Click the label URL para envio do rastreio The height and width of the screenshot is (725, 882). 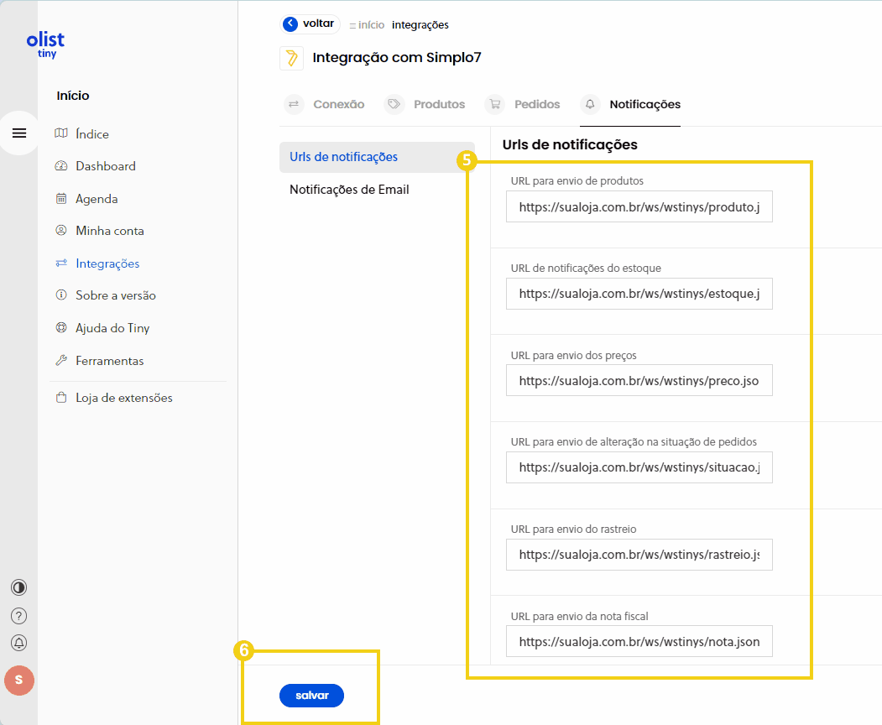pos(574,529)
